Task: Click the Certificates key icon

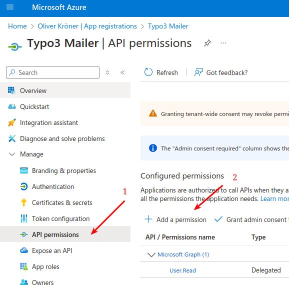Action: [x=24, y=202]
